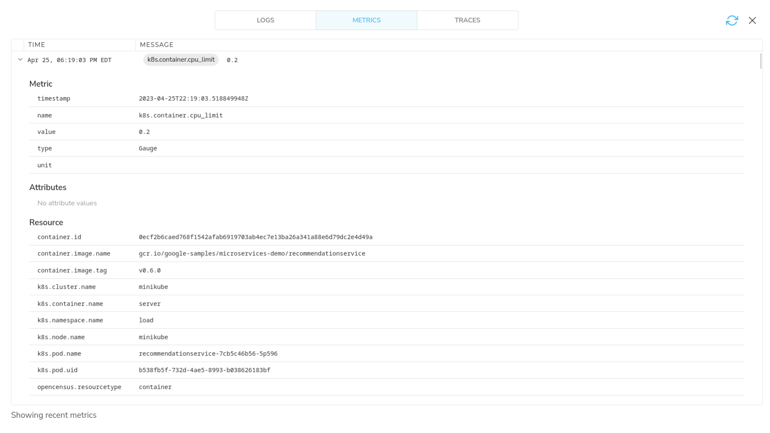This screenshot has height=433, width=770.
Task: Click the type value Gauge
Action: [148, 148]
